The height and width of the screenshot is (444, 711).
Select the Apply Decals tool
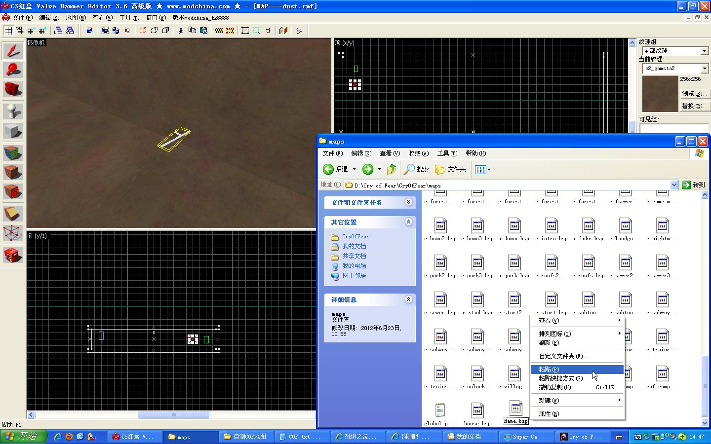coord(13,192)
